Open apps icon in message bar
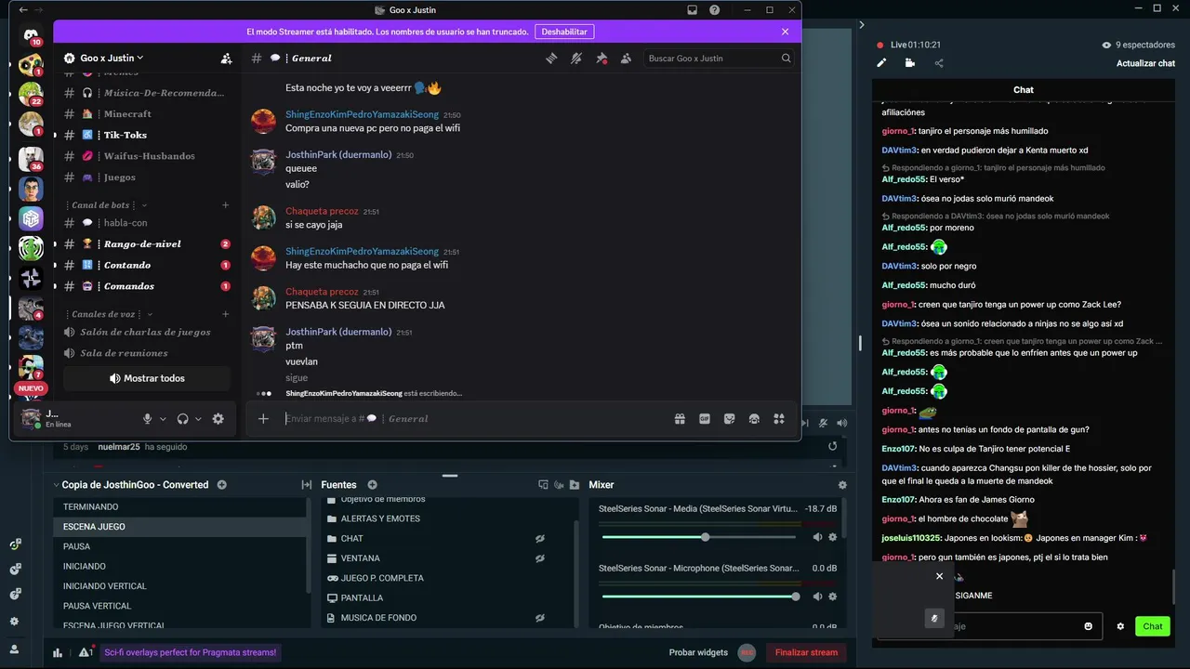Image resolution: width=1190 pixels, height=669 pixels. pyautogui.click(x=779, y=419)
